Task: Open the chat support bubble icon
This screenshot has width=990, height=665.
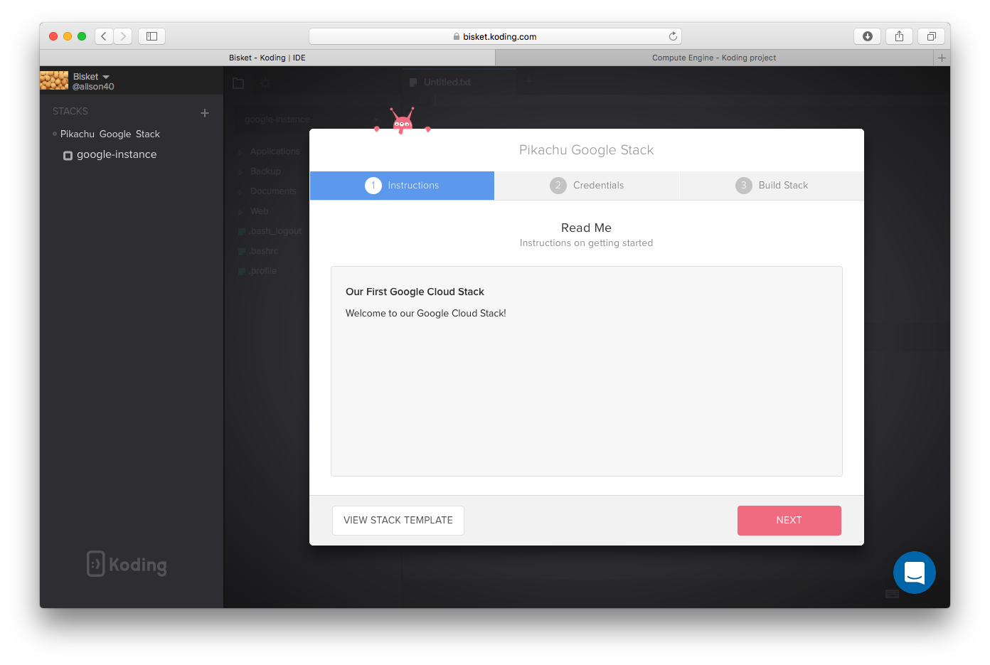Action: (915, 573)
